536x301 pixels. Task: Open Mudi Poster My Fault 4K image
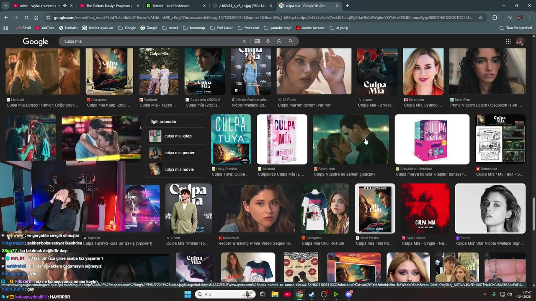[375, 208]
